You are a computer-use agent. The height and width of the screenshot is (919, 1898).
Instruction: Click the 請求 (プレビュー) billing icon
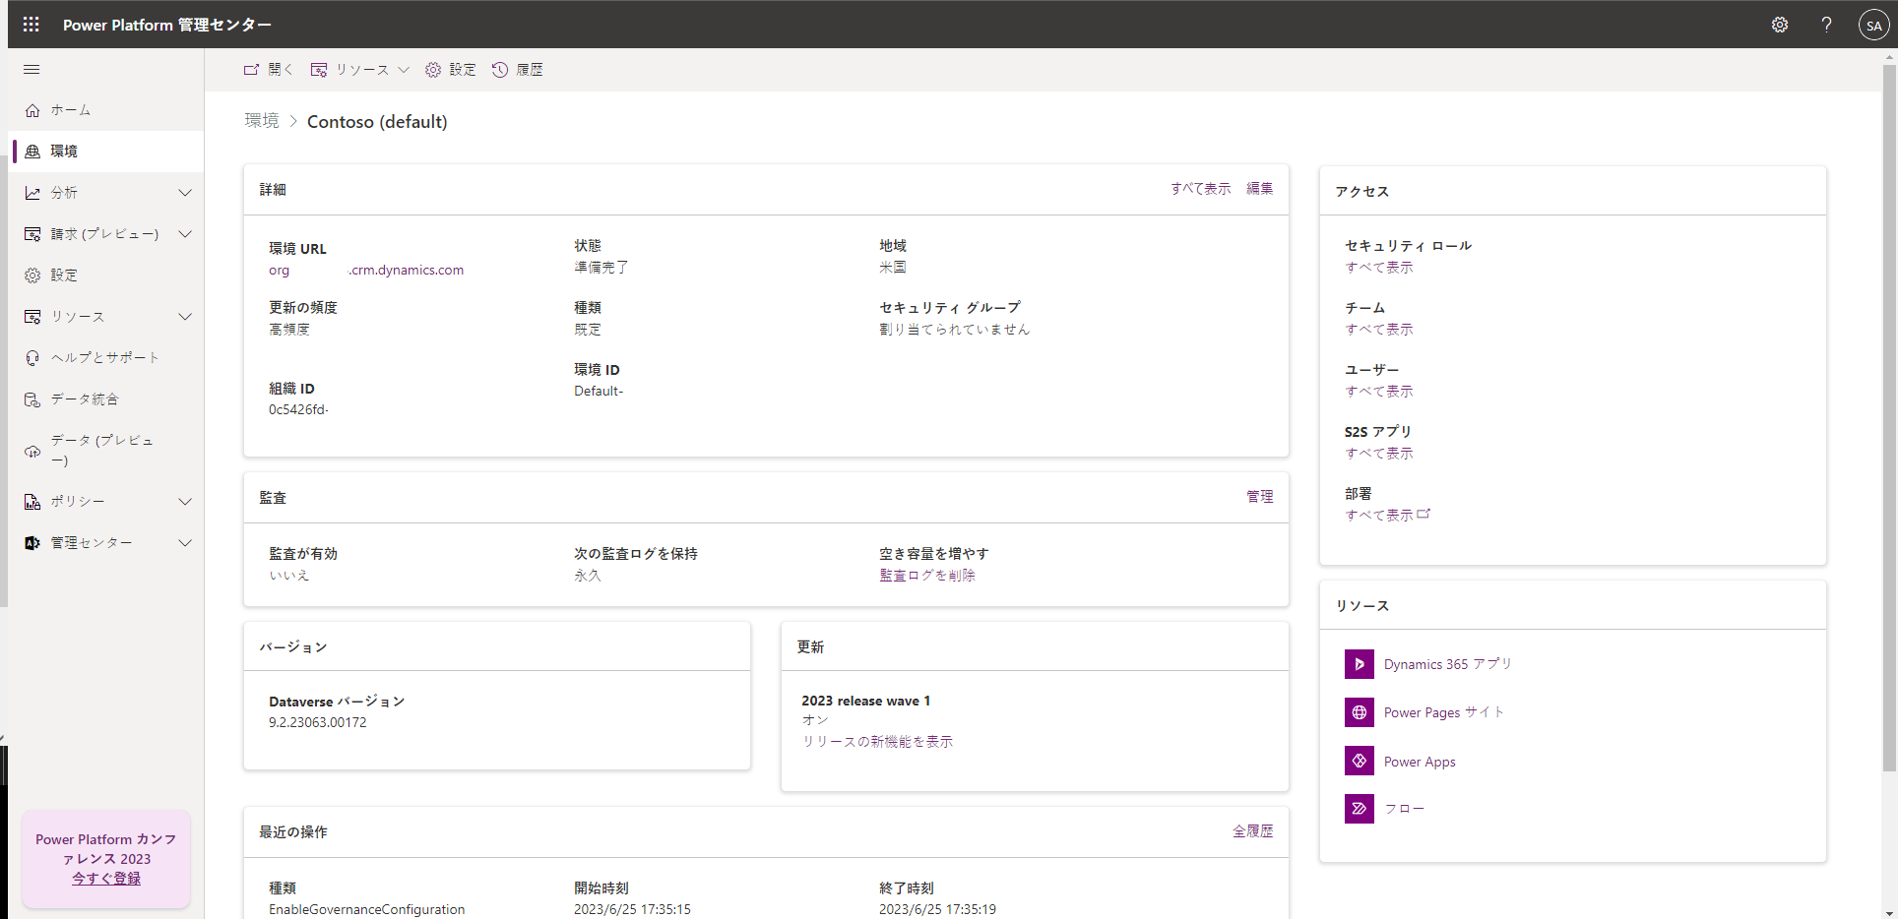click(x=32, y=234)
